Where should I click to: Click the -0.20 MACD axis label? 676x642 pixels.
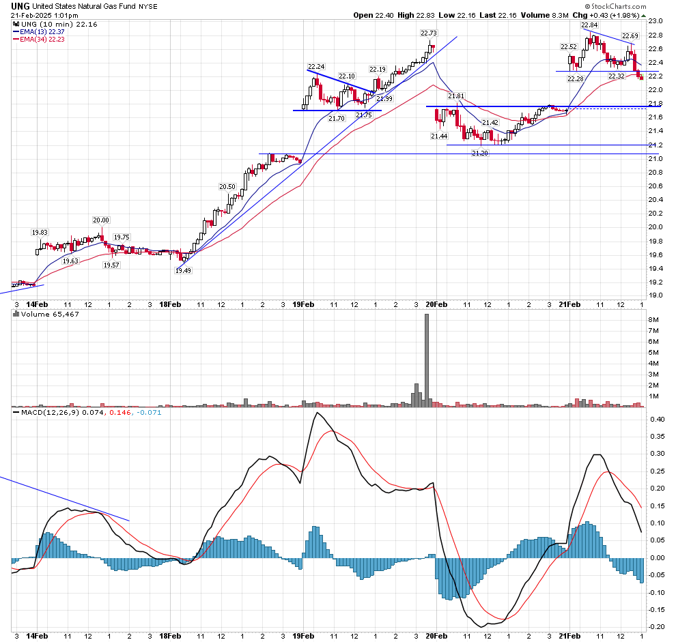pyautogui.click(x=656, y=626)
